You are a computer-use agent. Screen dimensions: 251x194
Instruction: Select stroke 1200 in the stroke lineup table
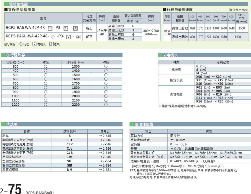tap(15, 104)
